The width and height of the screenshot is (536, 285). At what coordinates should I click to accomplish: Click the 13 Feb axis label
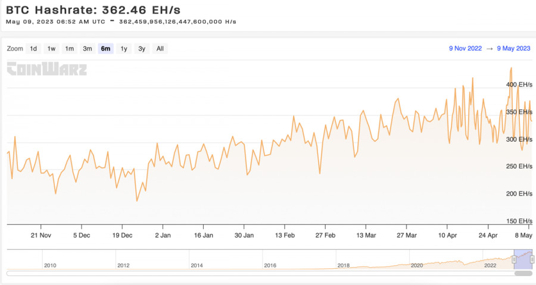pyautogui.click(x=285, y=235)
